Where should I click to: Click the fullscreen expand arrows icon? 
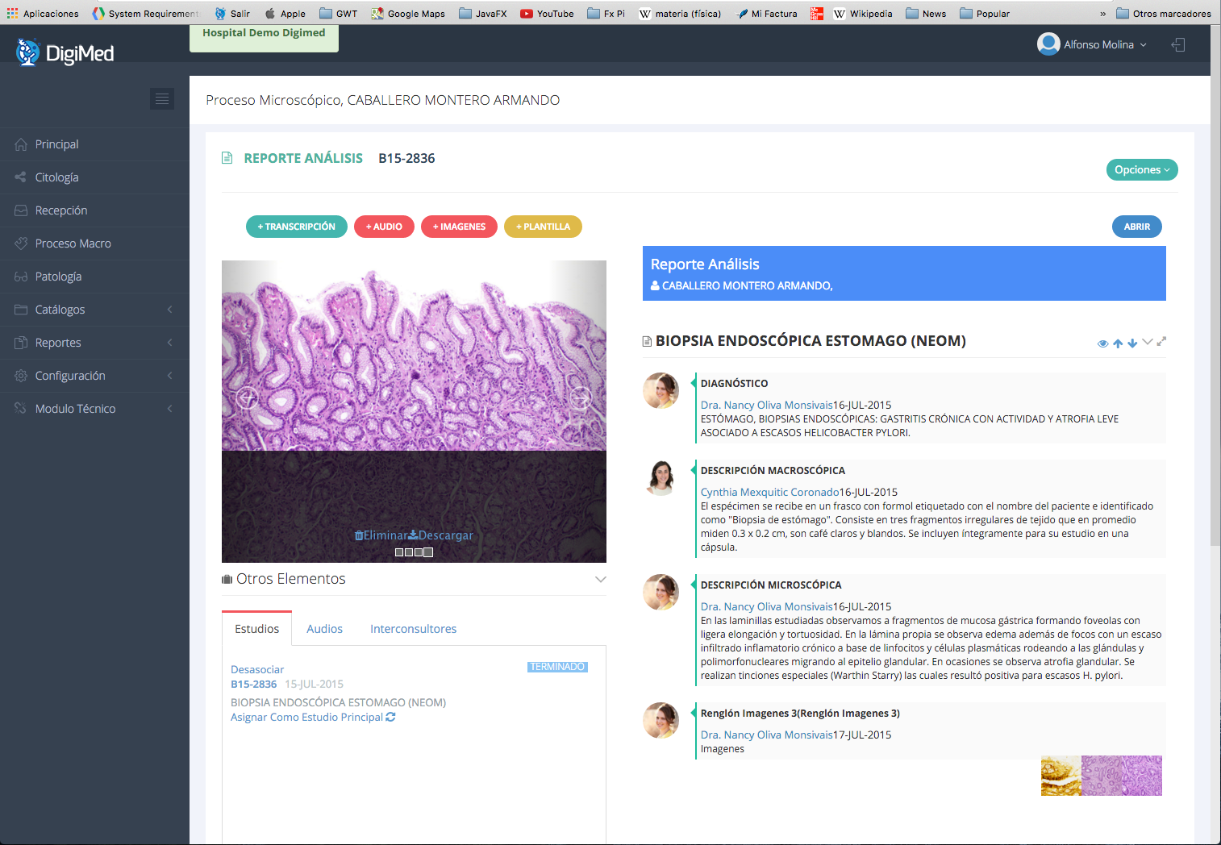[1161, 342]
